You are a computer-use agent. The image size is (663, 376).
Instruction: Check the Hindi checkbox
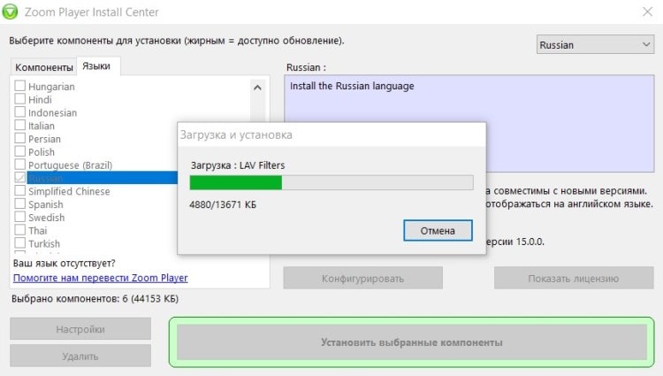pyautogui.click(x=19, y=99)
